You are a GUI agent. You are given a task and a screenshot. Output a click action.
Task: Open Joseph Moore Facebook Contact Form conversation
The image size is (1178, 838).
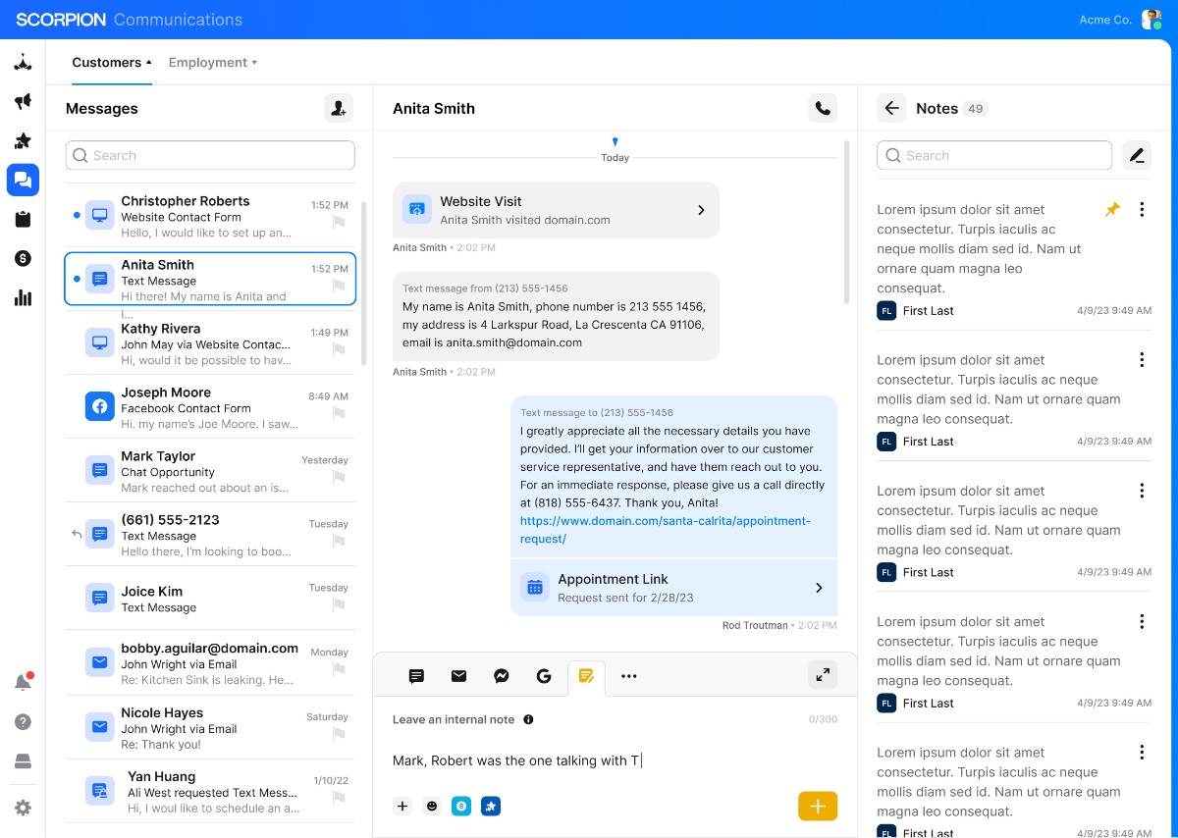210,408
